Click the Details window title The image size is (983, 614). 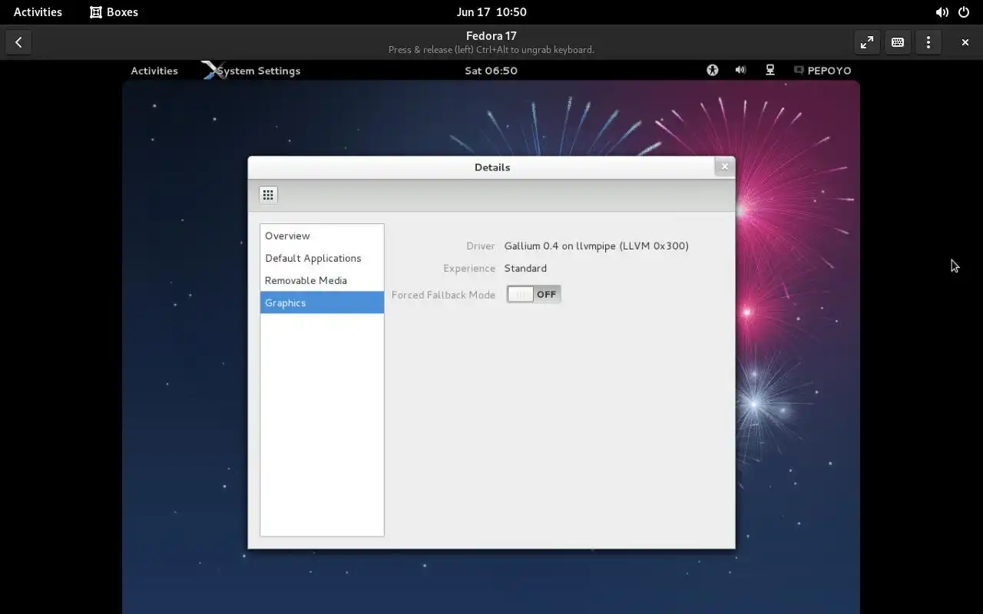[x=492, y=167]
